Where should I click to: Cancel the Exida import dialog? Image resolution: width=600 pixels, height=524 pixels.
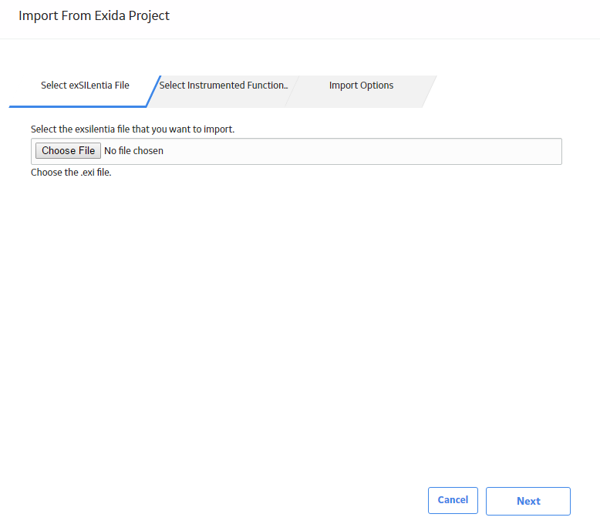pyautogui.click(x=453, y=500)
